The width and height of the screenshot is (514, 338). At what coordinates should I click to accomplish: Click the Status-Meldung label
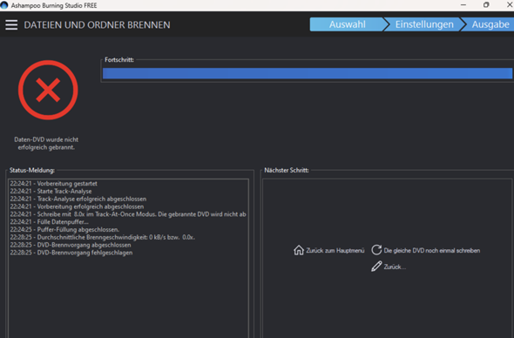[x=31, y=170]
